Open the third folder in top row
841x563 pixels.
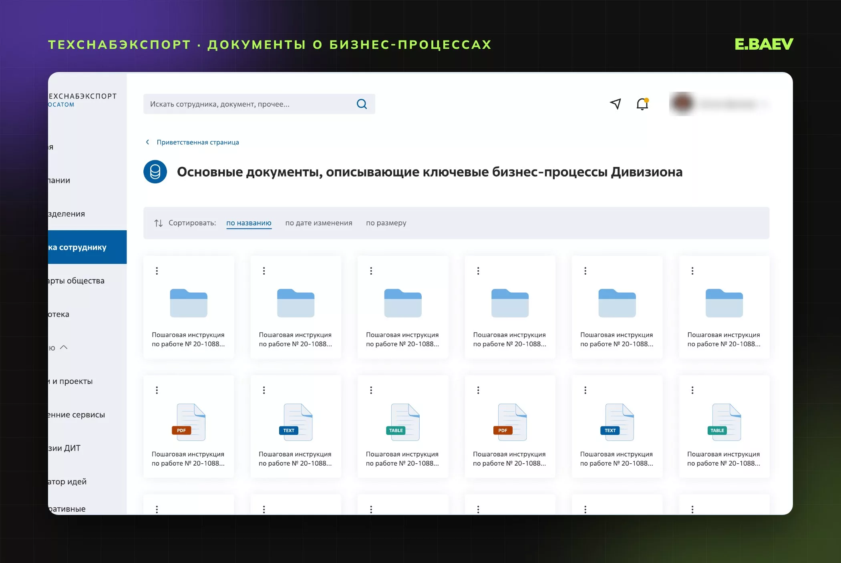(x=403, y=303)
